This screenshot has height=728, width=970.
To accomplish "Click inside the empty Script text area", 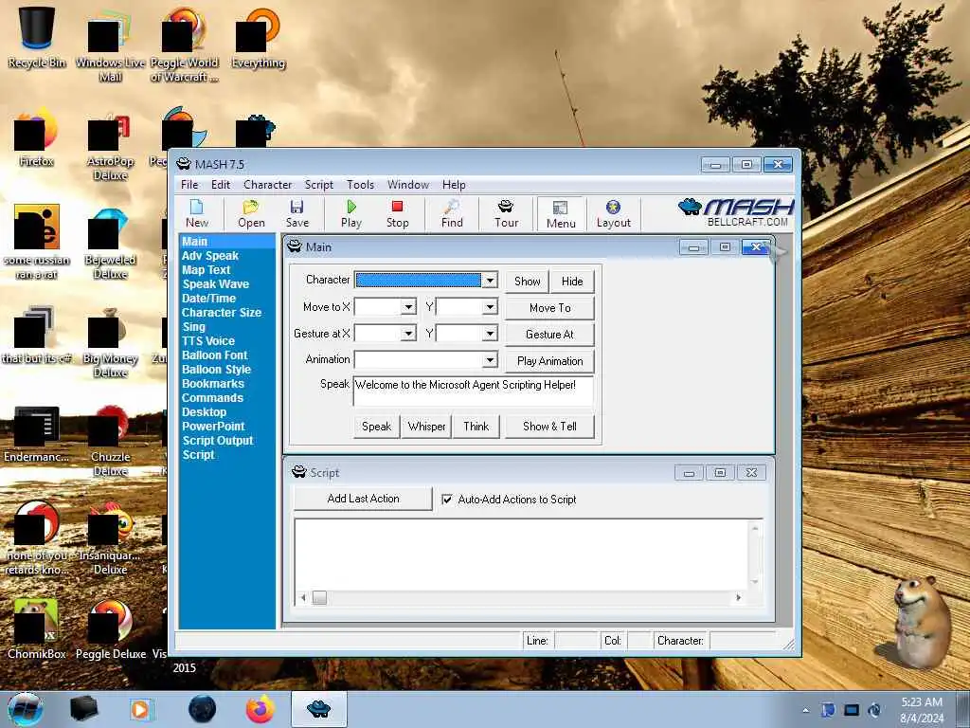I will pos(522,555).
